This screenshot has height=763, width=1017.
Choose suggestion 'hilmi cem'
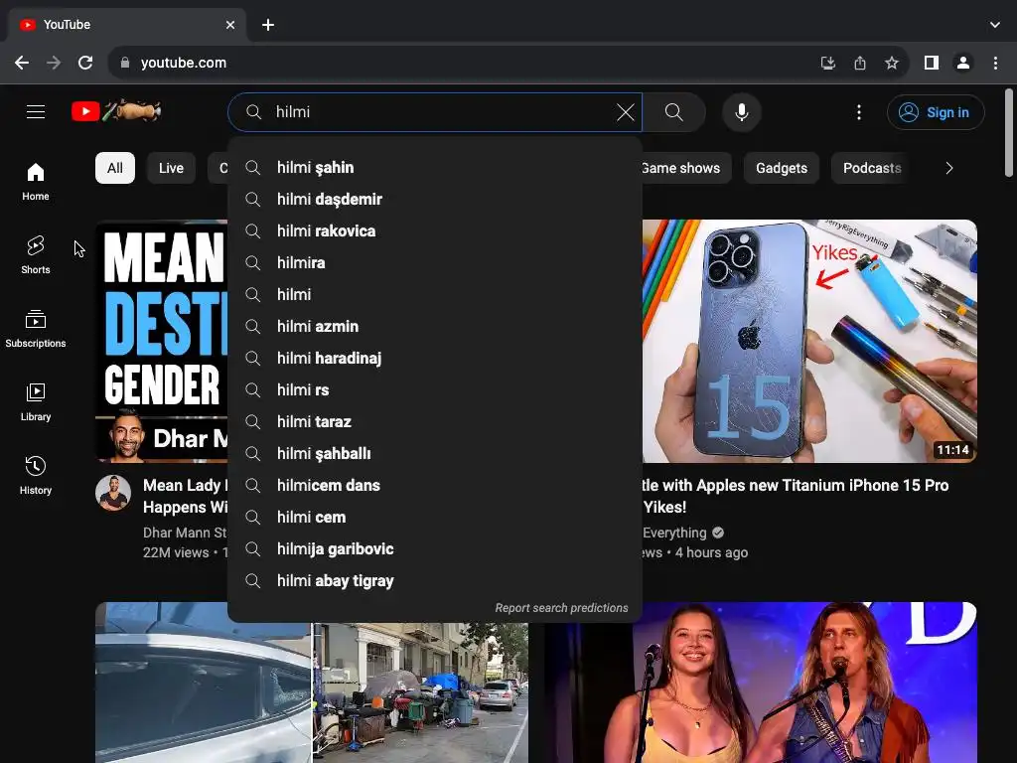coord(435,517)
